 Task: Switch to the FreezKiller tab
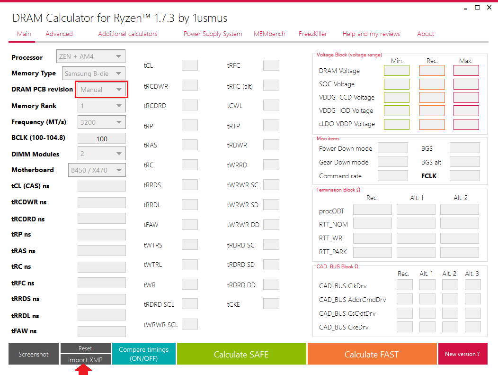pyautogui.click(x=312, y=34)
